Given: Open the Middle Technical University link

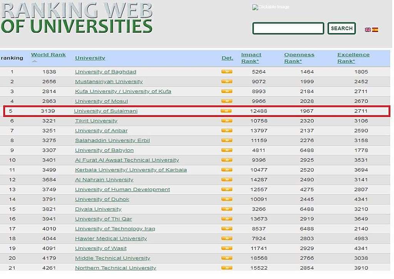Looking at the screenshot, I should point(113,258).
